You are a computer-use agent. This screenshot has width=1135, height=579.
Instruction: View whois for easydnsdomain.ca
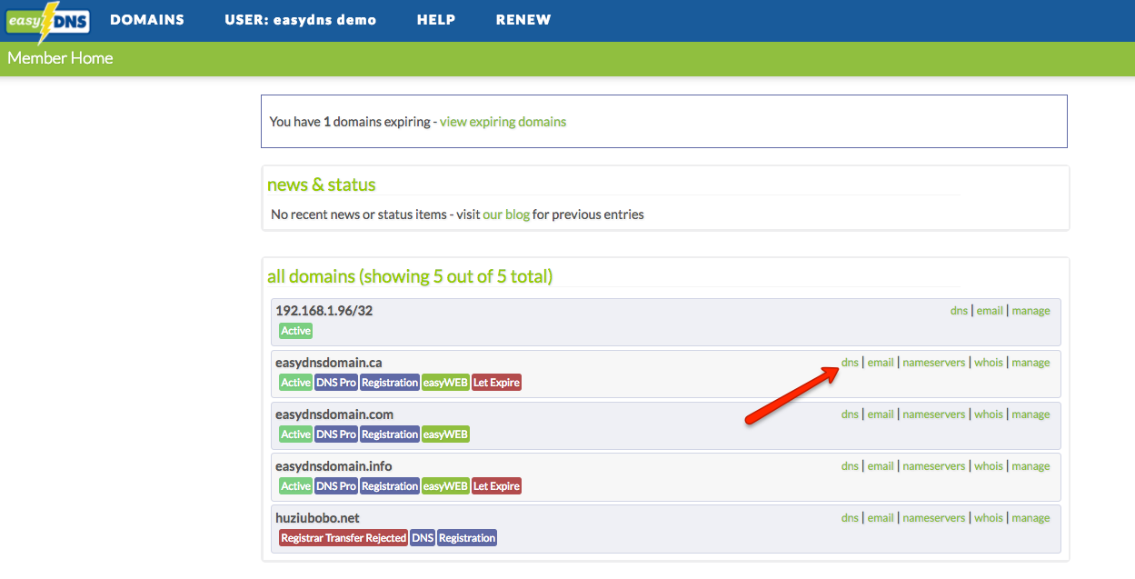pos(989,363)
